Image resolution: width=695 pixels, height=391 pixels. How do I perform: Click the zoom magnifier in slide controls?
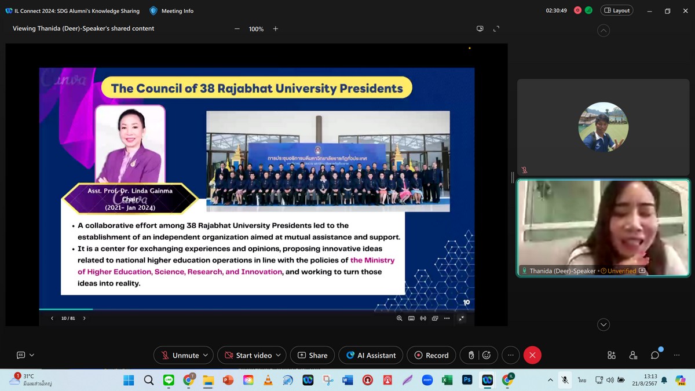coord(399,318)
